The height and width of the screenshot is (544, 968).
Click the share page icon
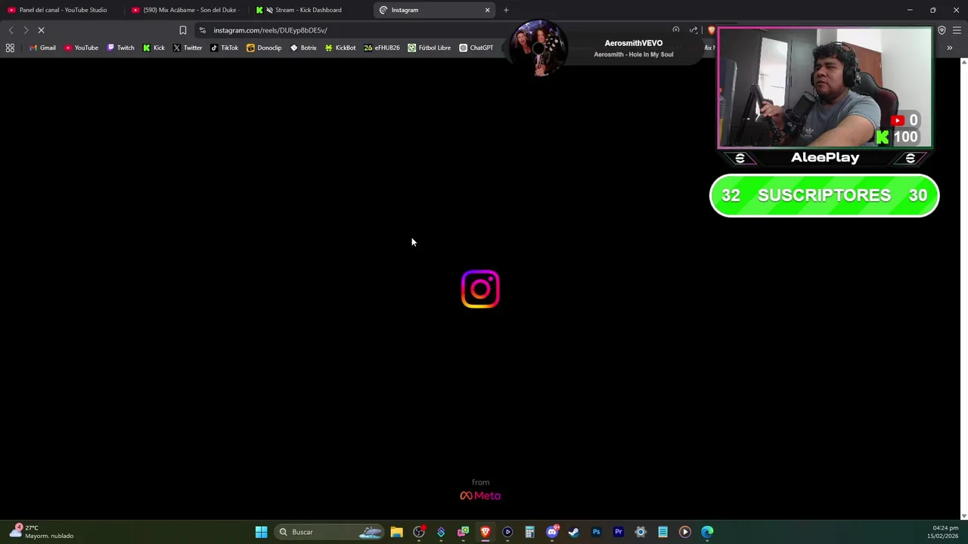click(x=693, y=30)
